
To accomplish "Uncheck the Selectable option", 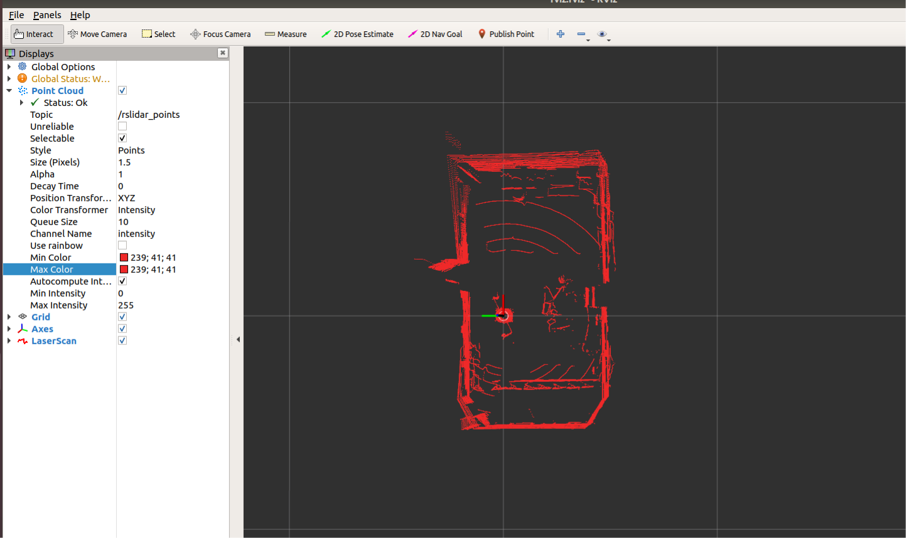I will click(122, 137).
